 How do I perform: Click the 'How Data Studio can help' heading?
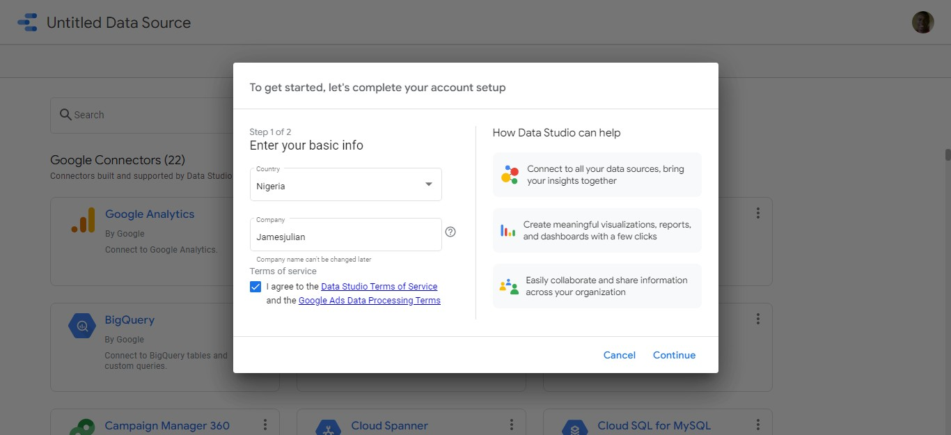coord(556,132)
